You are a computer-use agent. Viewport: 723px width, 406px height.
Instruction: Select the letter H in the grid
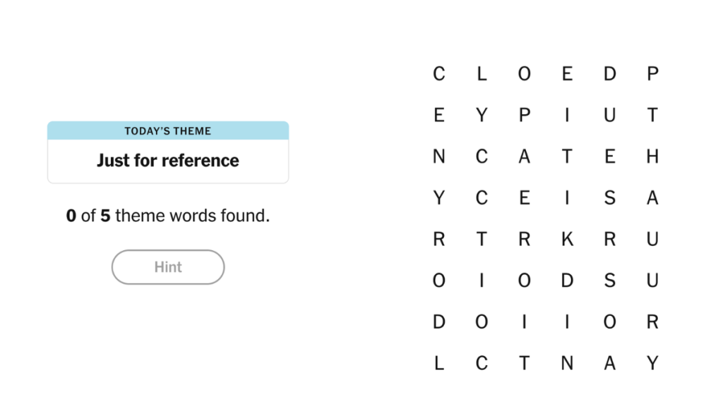[x=652, y=156]
